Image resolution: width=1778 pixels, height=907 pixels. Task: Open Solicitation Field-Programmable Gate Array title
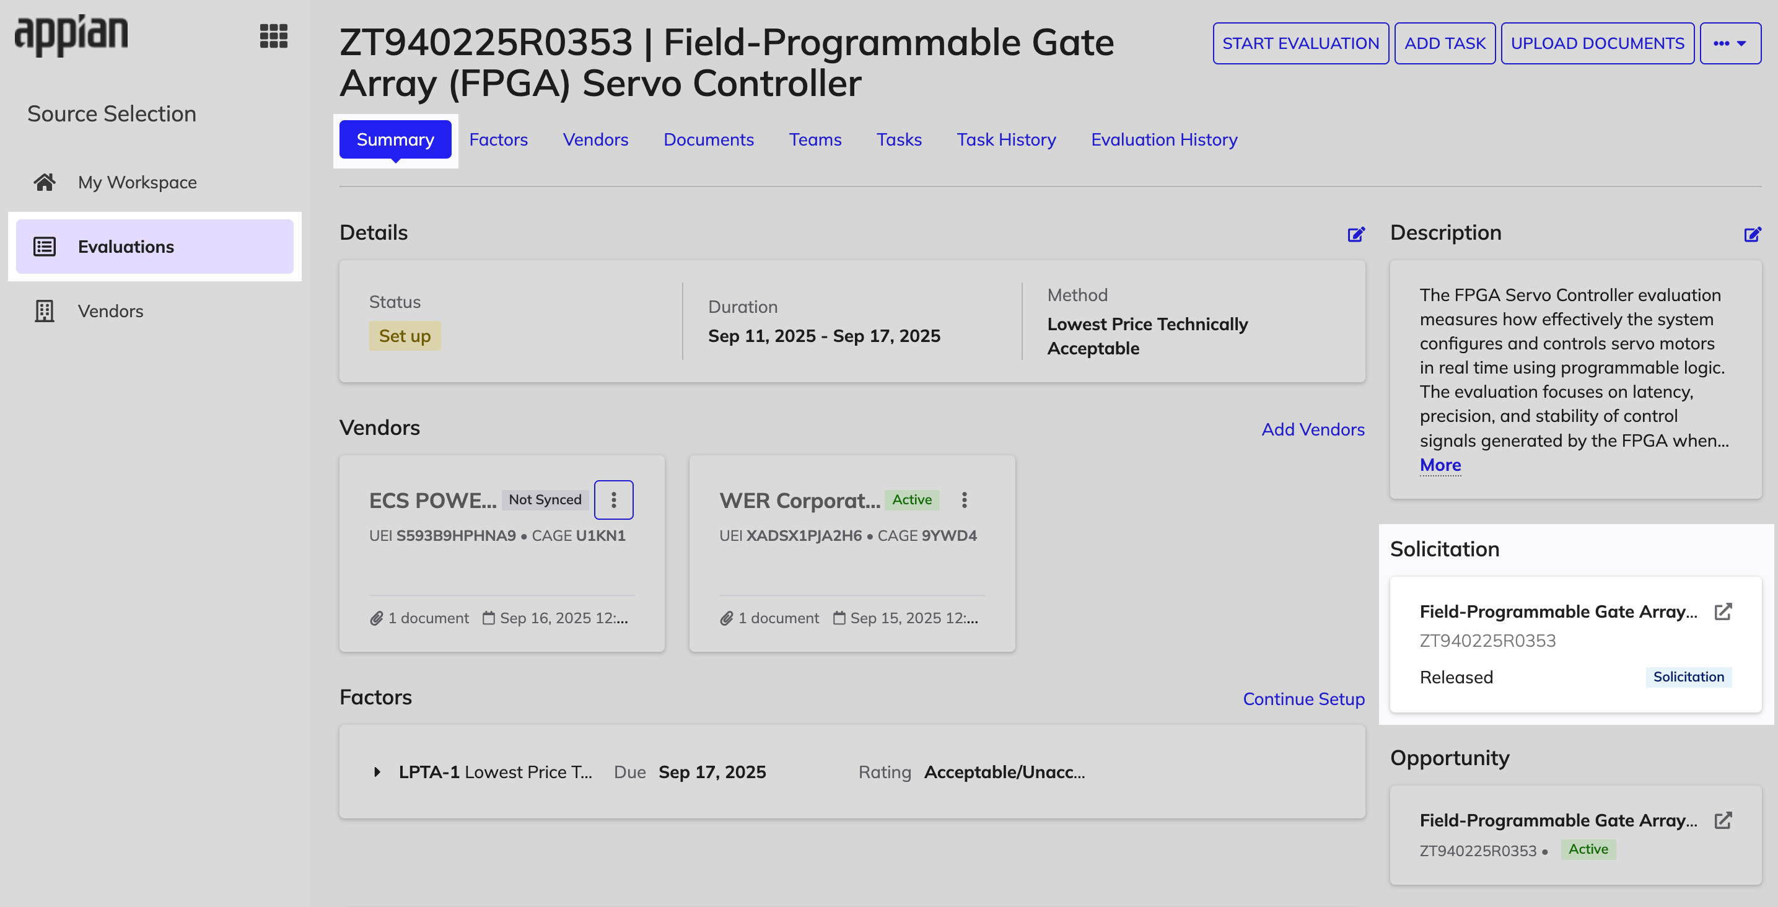coord(1558,611)
